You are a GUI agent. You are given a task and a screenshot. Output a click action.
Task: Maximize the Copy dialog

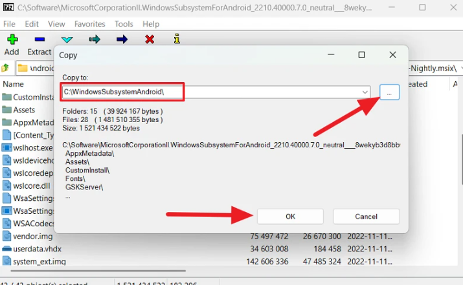point(362,55)
